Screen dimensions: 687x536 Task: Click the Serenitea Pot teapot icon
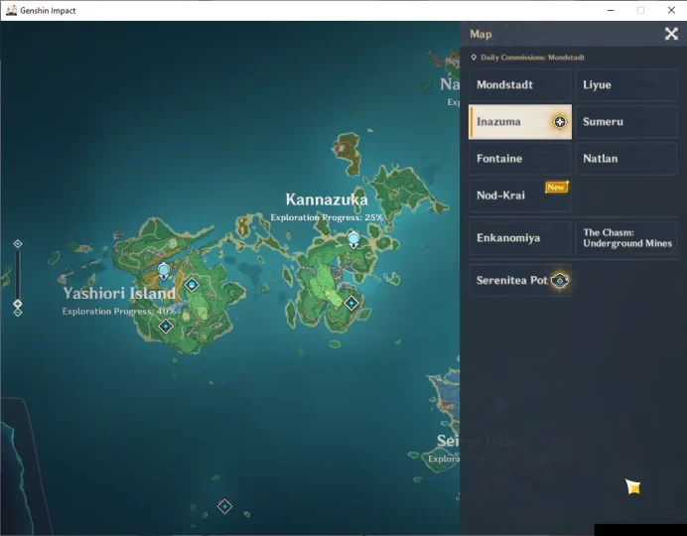pos(560,280)
